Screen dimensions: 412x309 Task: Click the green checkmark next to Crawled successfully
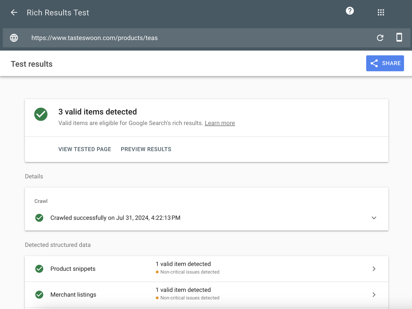39,218
